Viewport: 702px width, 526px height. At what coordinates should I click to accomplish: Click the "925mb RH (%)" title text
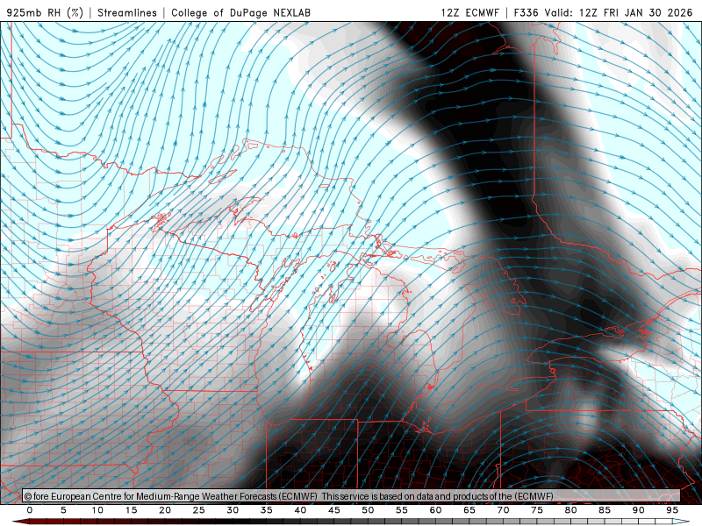pos(46,12)
